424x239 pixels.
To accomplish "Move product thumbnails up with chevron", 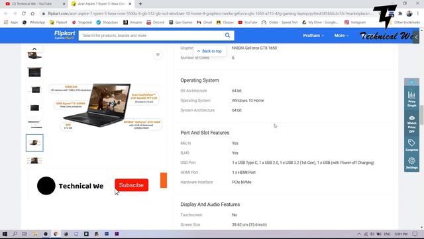I will [34, 48].
